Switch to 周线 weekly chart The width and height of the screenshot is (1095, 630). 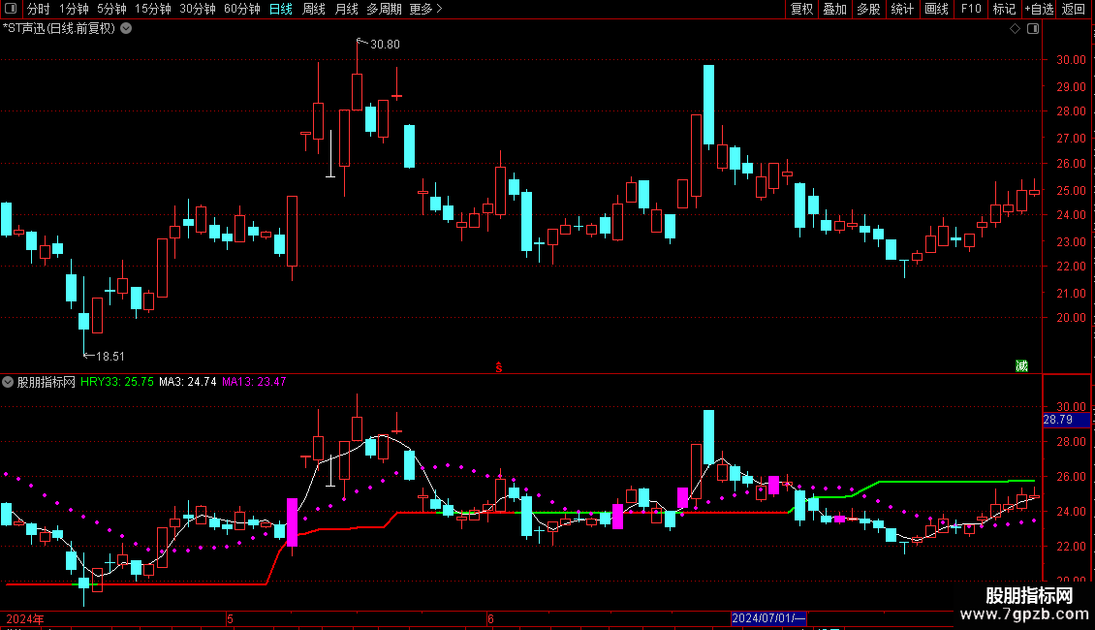tap(314, 9)
